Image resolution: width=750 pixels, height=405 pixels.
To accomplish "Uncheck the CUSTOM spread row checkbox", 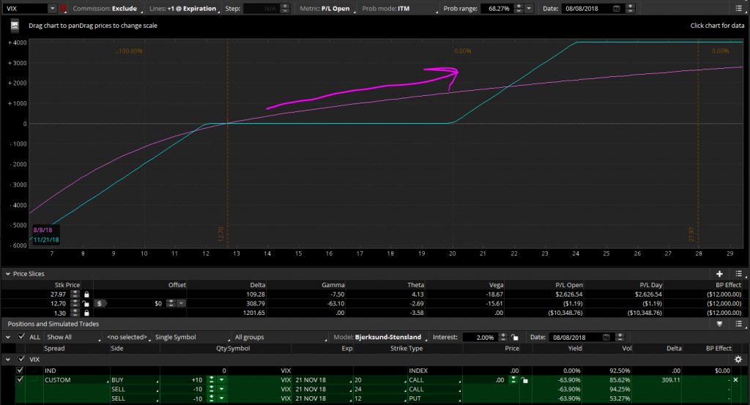I will [x=20, y=380].
